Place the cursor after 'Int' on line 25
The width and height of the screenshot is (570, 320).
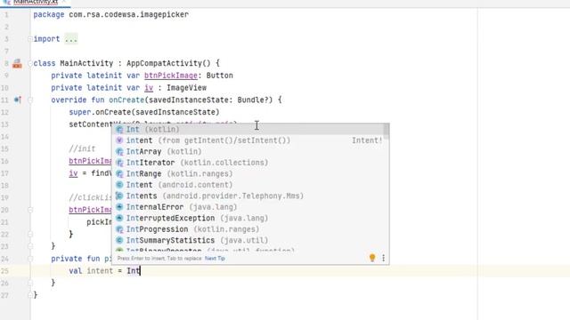(141, 270)
